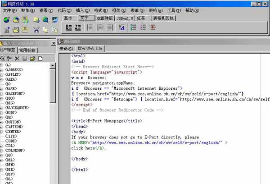Click the <title>E-Port Homepage</title> code line

(107, 121)
